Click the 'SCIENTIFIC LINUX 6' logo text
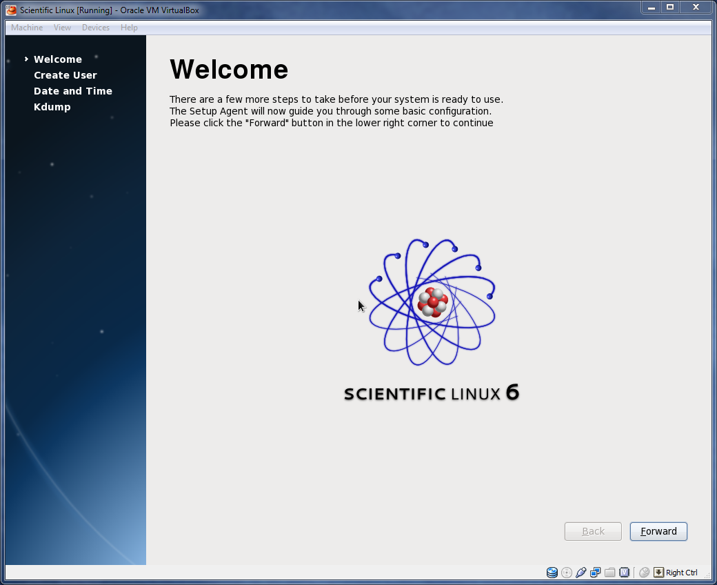The width and height of the screenshot is (717, 585). point(432,393)
